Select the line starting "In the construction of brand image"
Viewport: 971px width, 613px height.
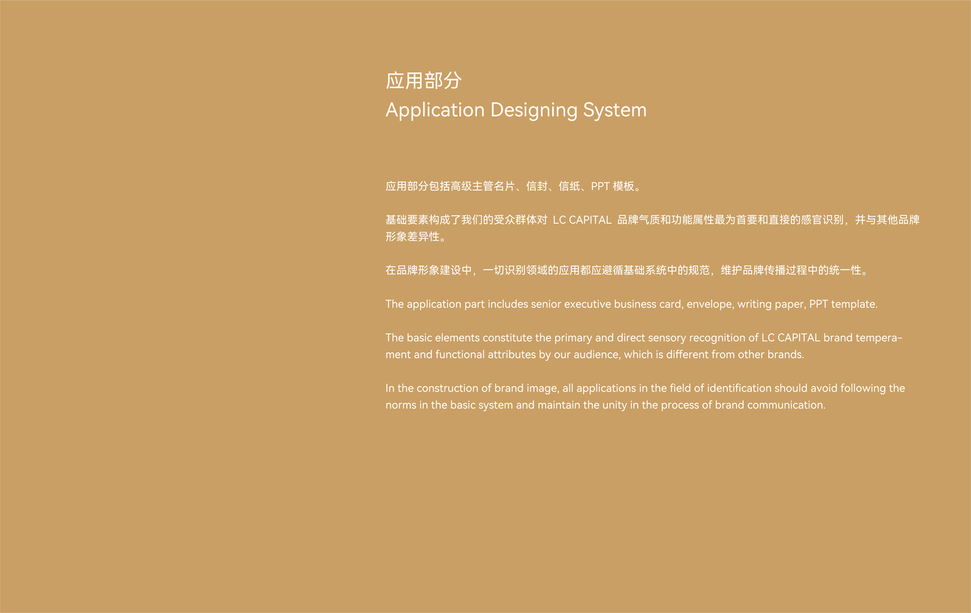(x=645, y=388)
